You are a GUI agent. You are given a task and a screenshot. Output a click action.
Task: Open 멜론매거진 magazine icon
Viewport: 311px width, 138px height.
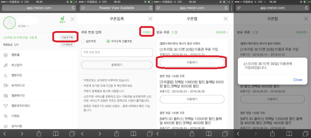point(6,96)
